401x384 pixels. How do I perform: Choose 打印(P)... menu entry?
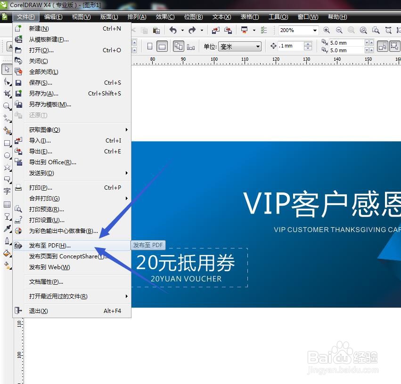(x=72, y=188)
